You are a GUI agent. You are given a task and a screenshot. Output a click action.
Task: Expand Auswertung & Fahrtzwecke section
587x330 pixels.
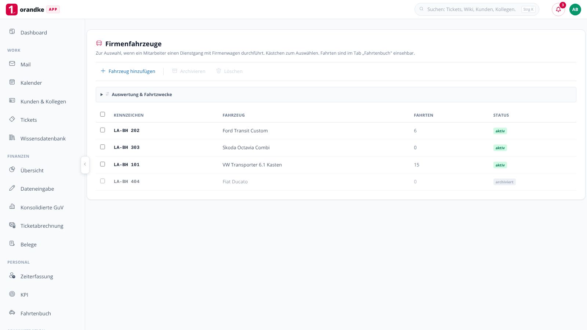(336, 95)
